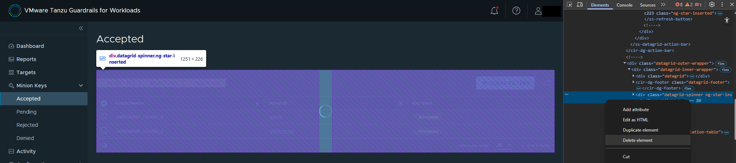Image resolution: width=736 pixels, height=163 pixels.
Task: Click the Clear Filters button
Action: (505, 83)
